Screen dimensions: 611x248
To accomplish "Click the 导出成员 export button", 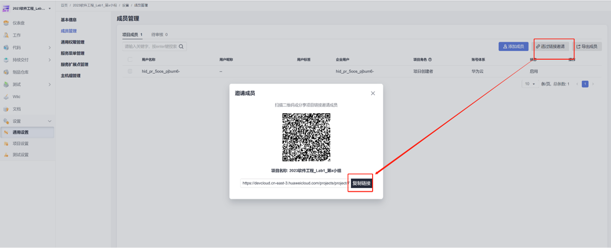I will (587, 47).
